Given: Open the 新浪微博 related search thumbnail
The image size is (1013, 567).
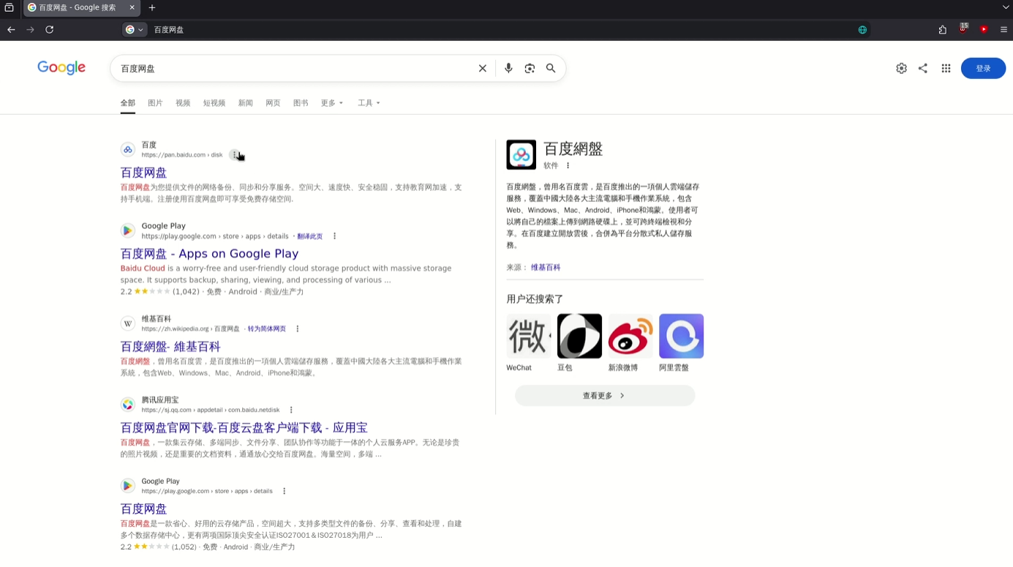Looking at the screenshot, I should [x=630, y=336].
